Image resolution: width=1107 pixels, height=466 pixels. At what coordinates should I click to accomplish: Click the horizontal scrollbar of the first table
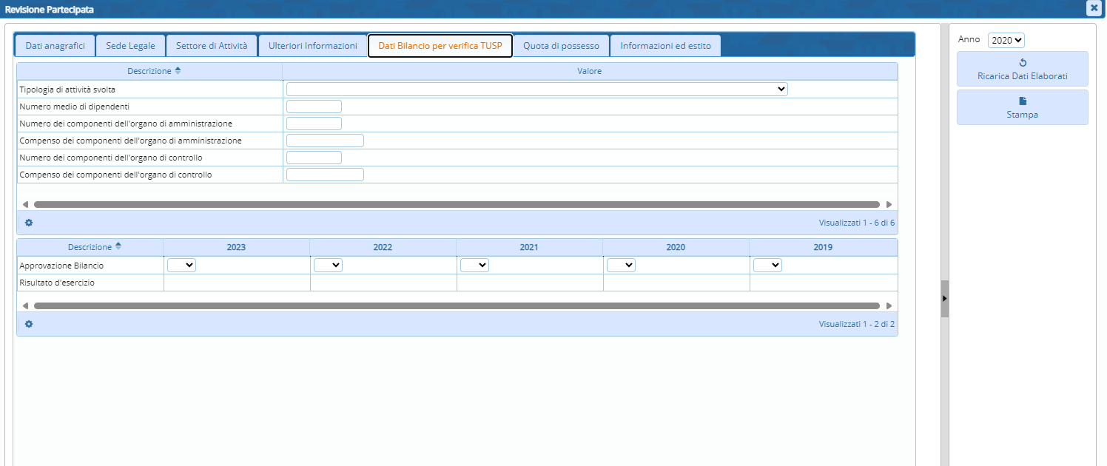[x=456, y=204]
